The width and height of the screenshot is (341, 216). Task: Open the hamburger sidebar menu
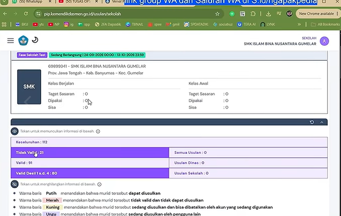[10, 41]
